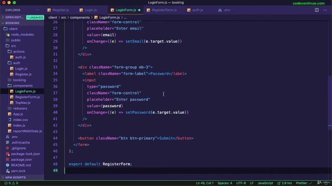
Task: Click the git icon beside .gitignore
Action: point(8,148)
